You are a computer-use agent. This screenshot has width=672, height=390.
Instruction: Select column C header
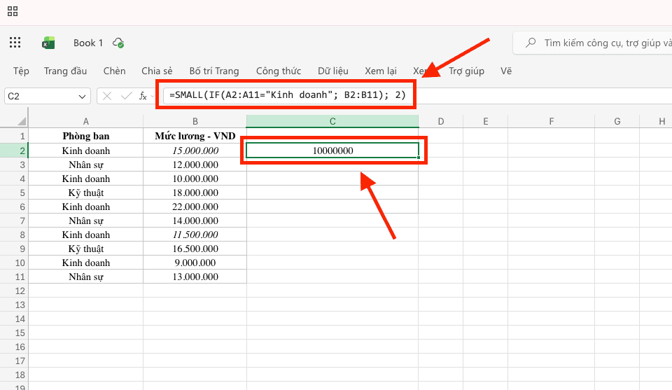pos(332,121)
